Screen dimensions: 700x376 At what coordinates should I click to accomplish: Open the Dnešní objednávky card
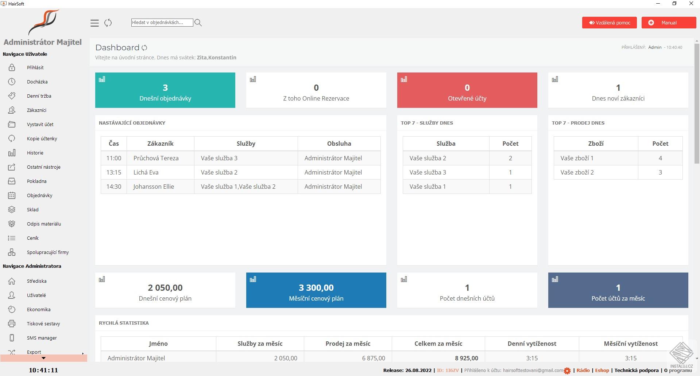point(165,90)
